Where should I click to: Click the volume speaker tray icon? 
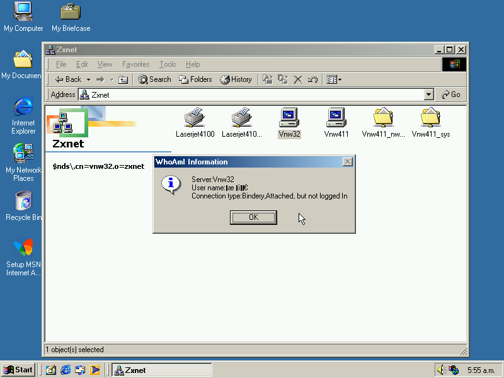442,370
